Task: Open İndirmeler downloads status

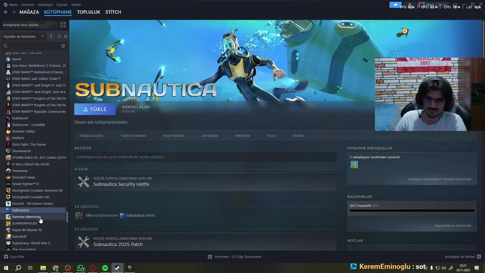Action: coord(235,257)
